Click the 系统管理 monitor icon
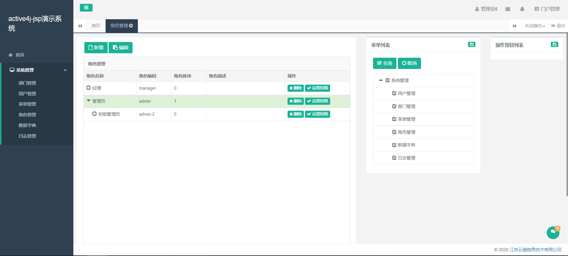This screenshot has height=256, width=568. (12, 70)
